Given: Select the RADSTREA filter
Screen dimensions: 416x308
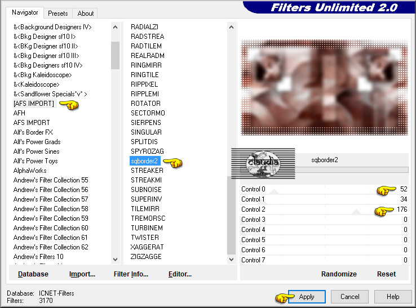Looking at the screenshot, I should [x=148, y=36].
